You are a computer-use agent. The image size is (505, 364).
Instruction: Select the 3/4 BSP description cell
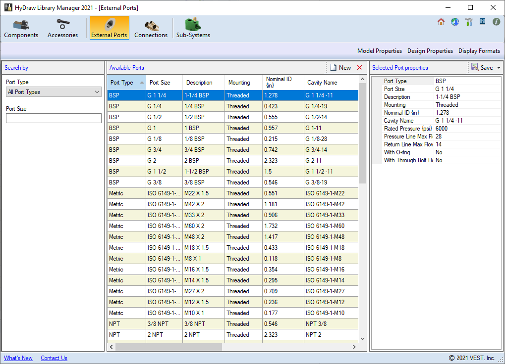click(204, 150)
